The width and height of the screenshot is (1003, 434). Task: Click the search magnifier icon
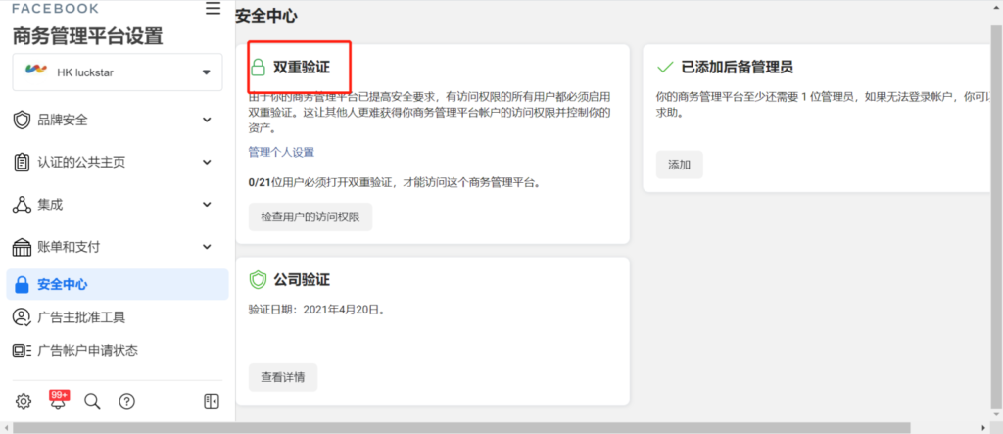[x=92, y=400]
